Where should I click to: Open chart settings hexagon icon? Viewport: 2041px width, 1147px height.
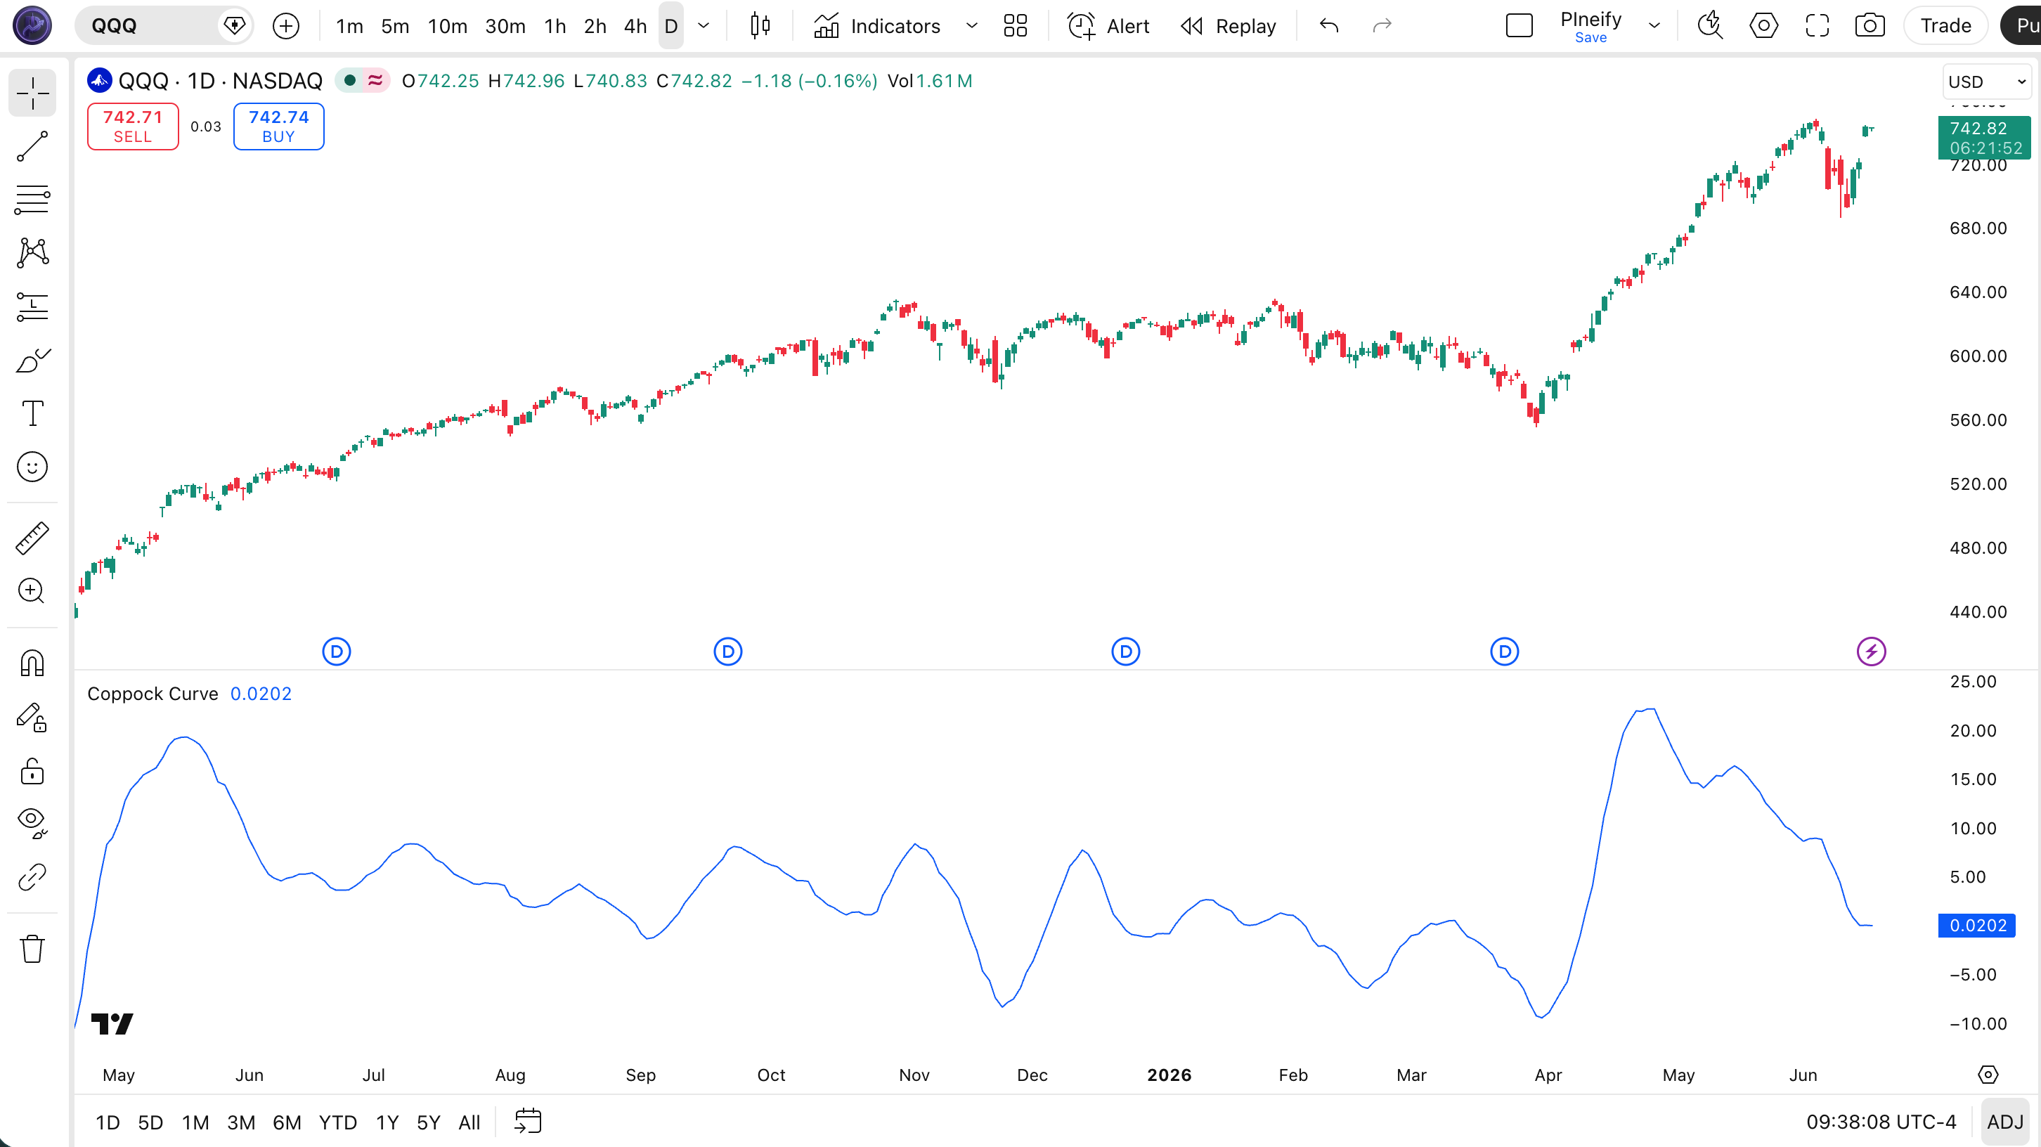tap(1763, 26)
